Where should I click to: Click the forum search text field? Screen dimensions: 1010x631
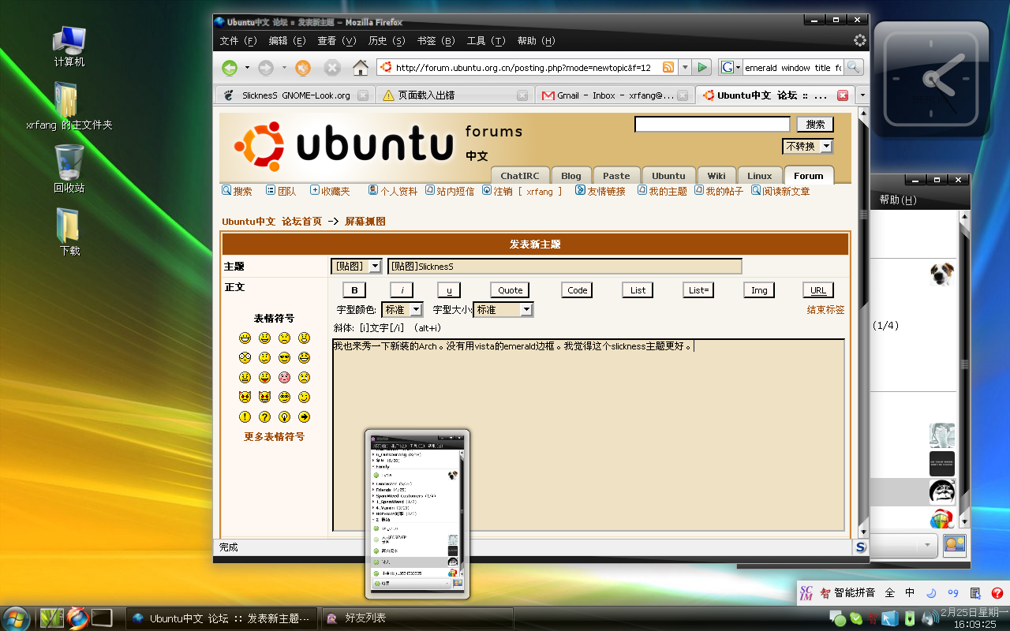pyautogui.click(x=713, y=124)
